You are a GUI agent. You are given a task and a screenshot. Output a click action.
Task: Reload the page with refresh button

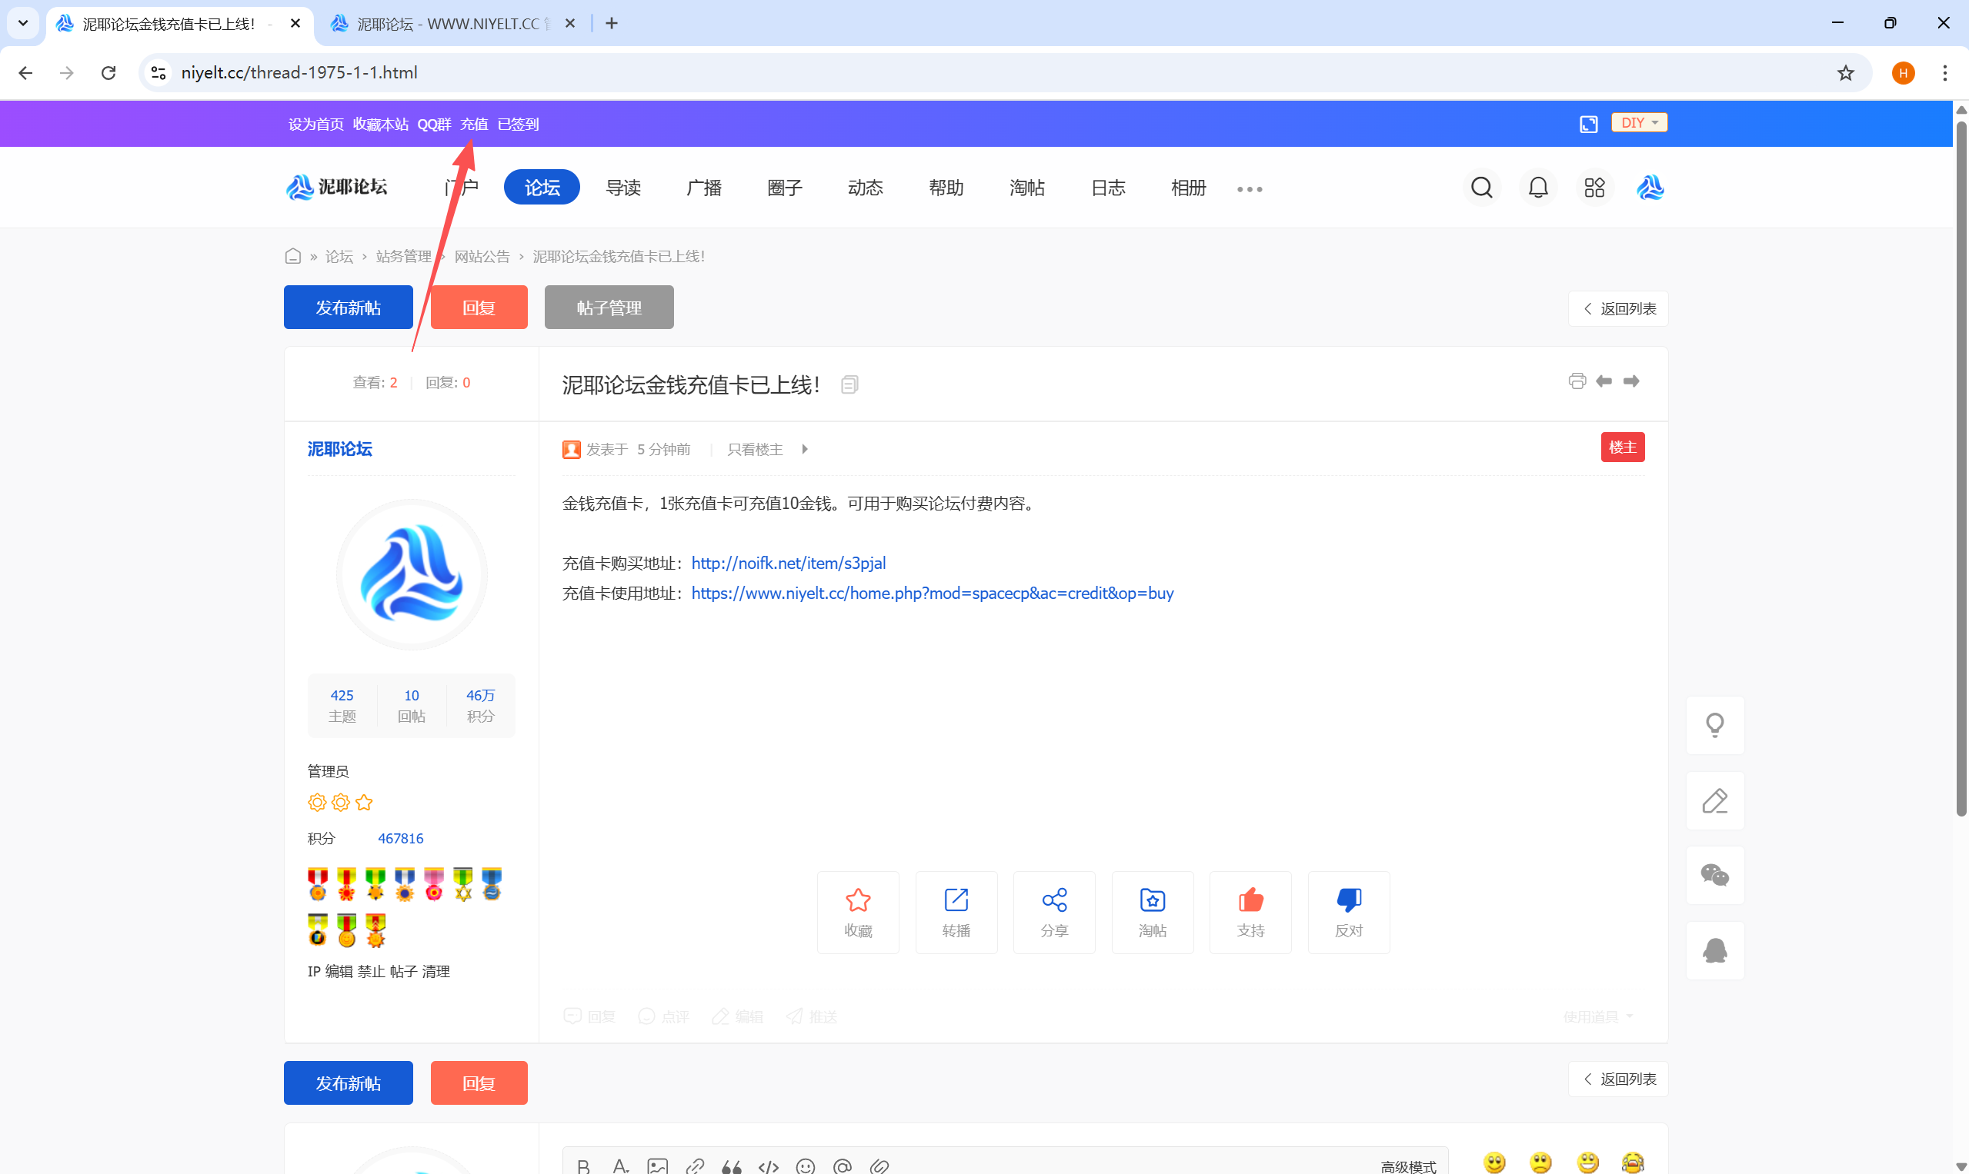pos(108,73)
